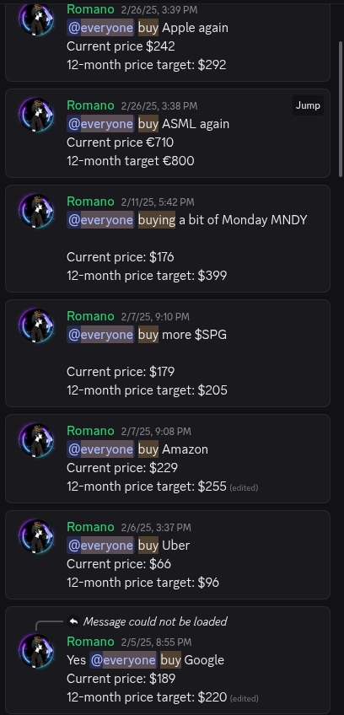Click the Jump button on ASML message
The width and height of the screenshot is (344, 715).
pyautogui.click(x=308, y=105)
